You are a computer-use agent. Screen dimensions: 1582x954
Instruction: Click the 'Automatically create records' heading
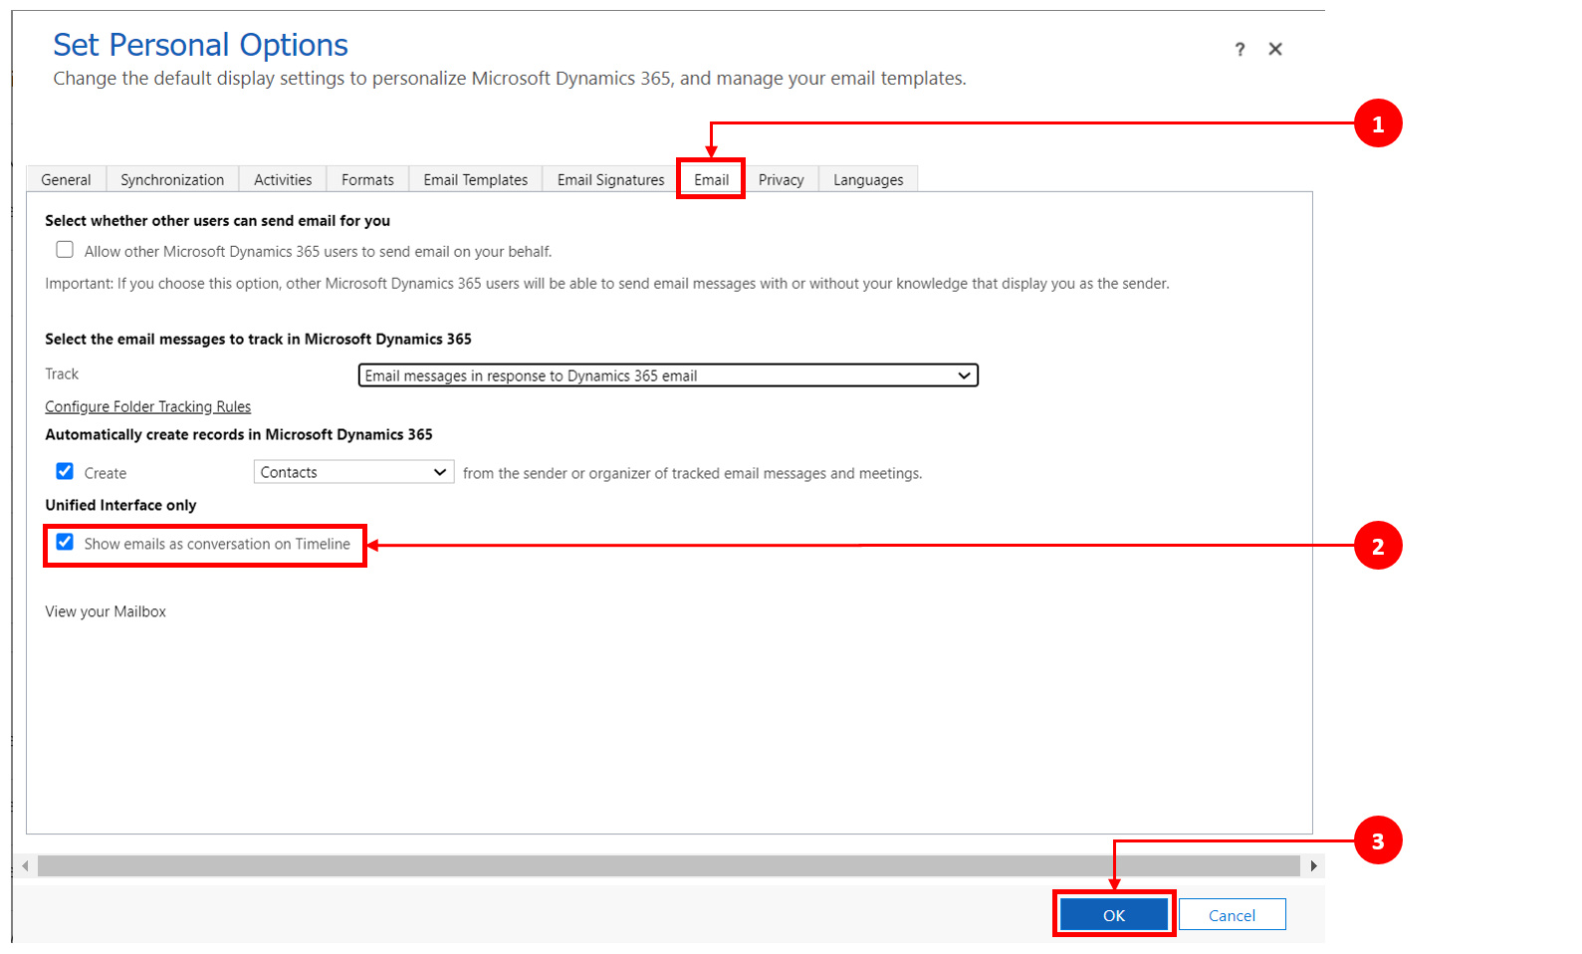tap(239, 434)
